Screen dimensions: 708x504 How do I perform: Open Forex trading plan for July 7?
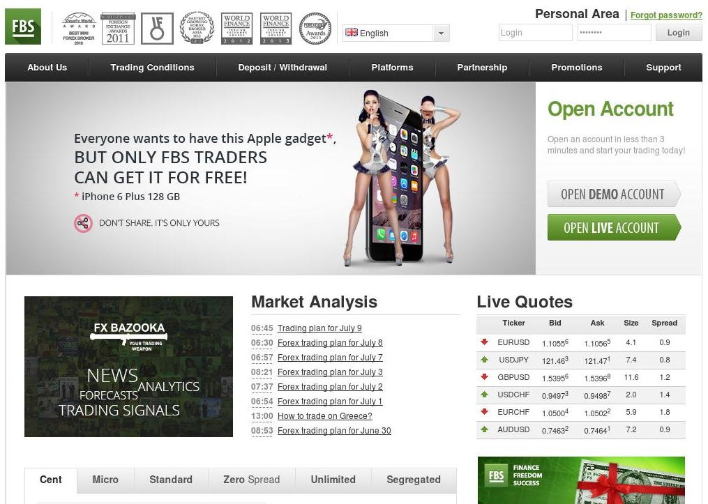click(330, 358)
